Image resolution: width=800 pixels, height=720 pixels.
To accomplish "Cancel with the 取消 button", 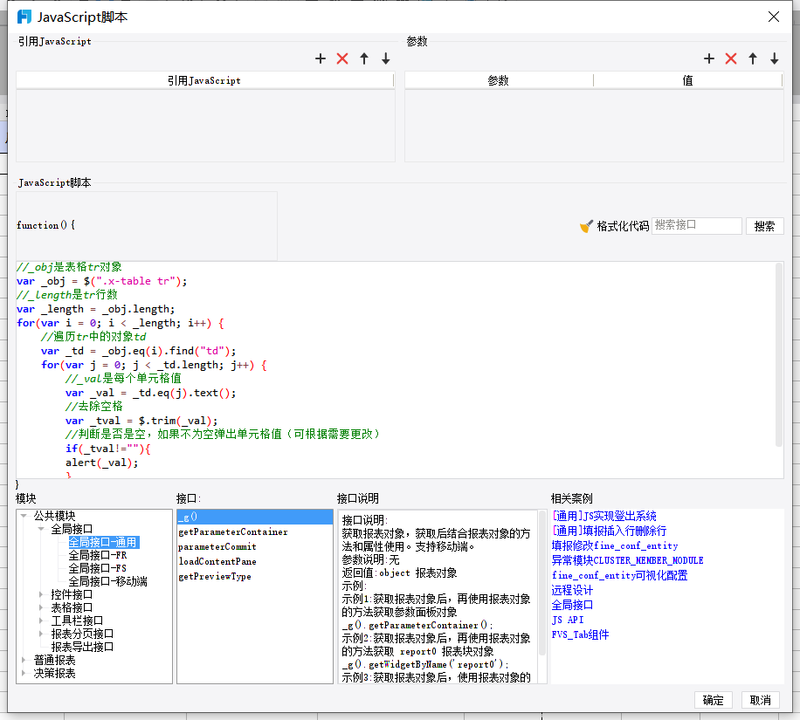I will (760, 700).
